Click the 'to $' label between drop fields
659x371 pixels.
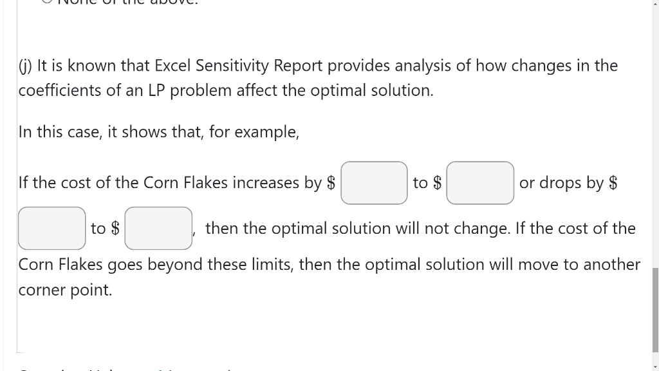point(105,229)
